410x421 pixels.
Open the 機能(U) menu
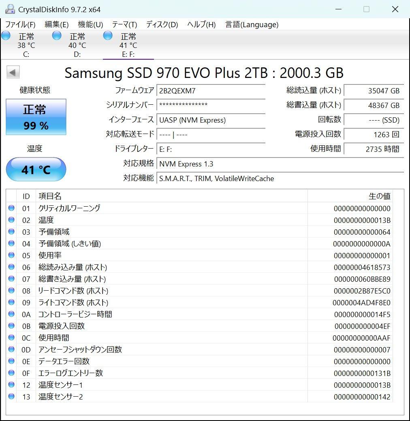(x=90, y=24)
